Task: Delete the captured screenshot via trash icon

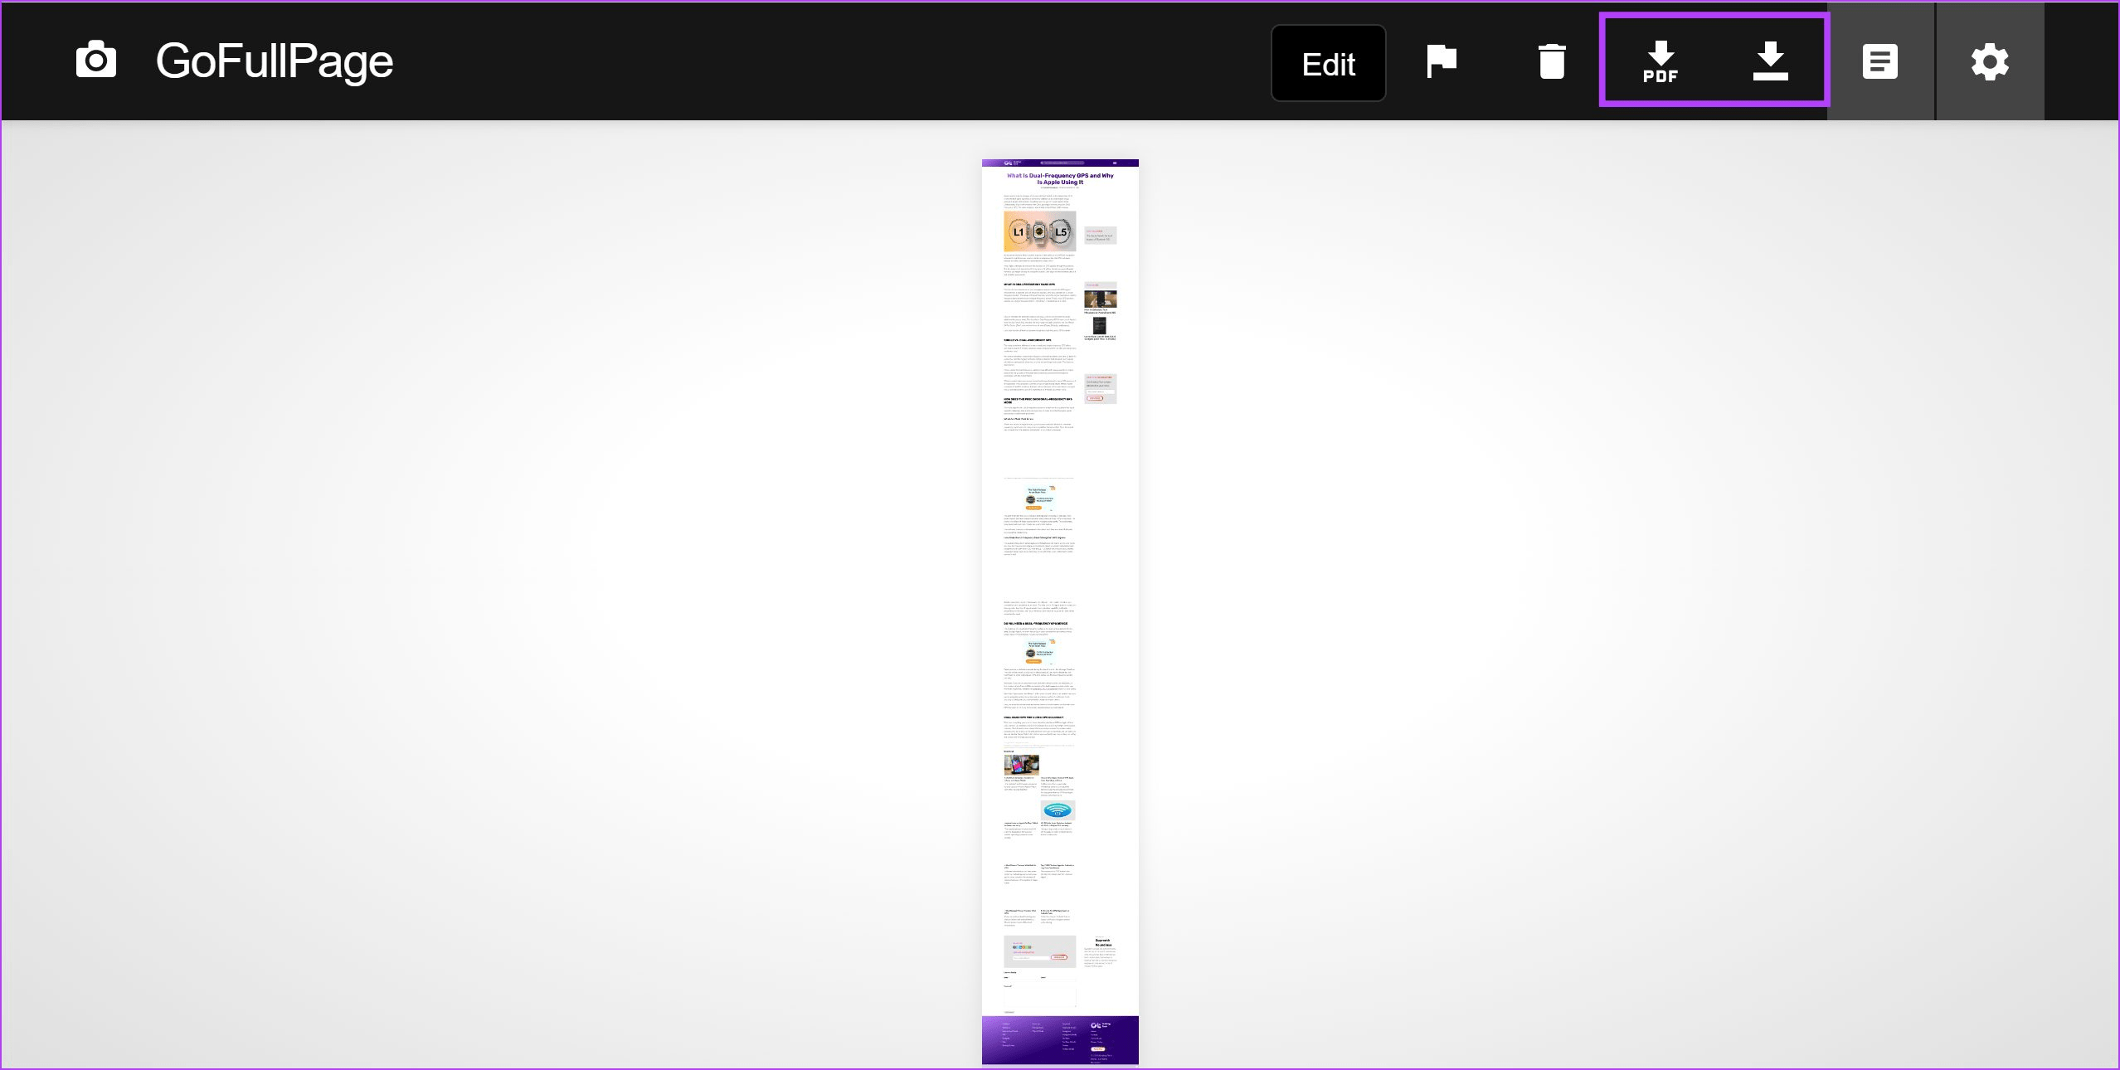Action: pyautogui.click(x=1550, y=60)
